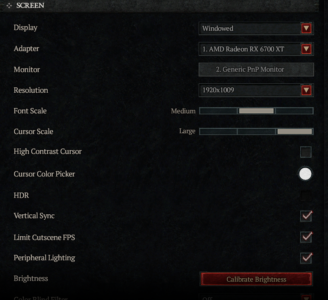Set Cursor Scale to the medium segment
Viewport: 328px width, 300px height.
click(256, 132)
